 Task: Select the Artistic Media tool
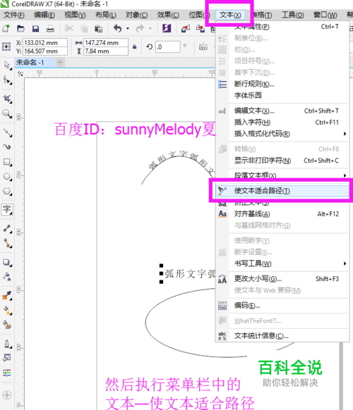(7, 147)
